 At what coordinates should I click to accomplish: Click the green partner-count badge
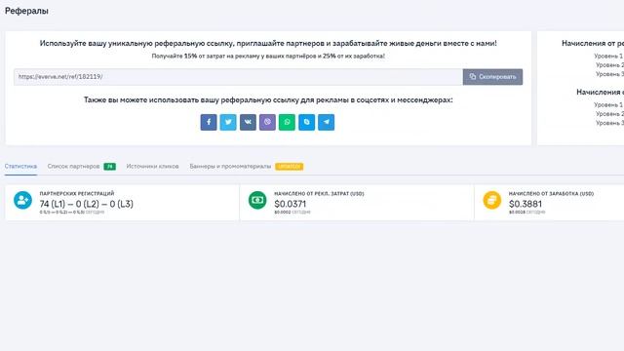click(x=110, y=167)
